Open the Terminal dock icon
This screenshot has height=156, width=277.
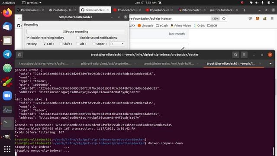(7, 123)
